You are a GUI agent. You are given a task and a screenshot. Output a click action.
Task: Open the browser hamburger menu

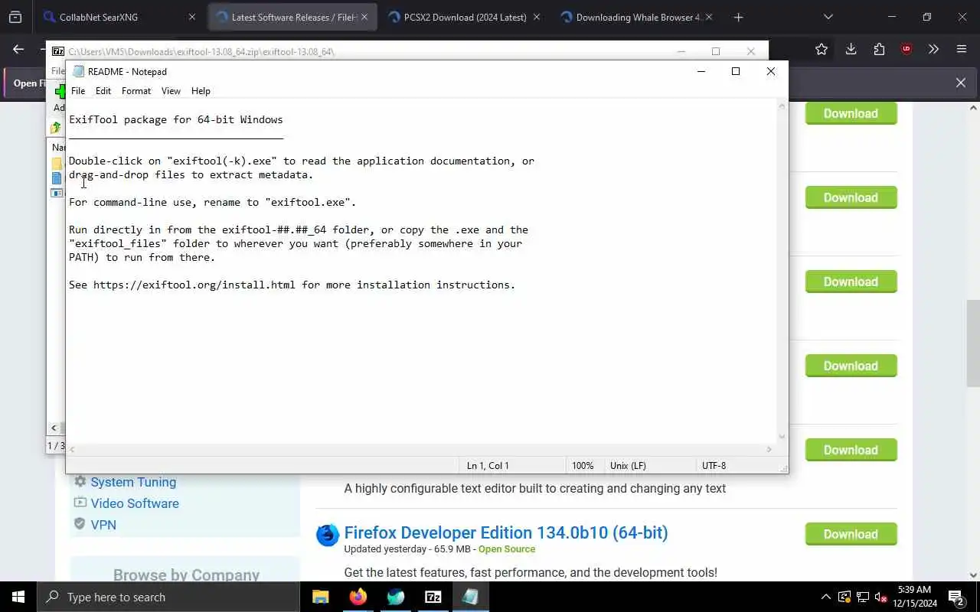(962, 49)
